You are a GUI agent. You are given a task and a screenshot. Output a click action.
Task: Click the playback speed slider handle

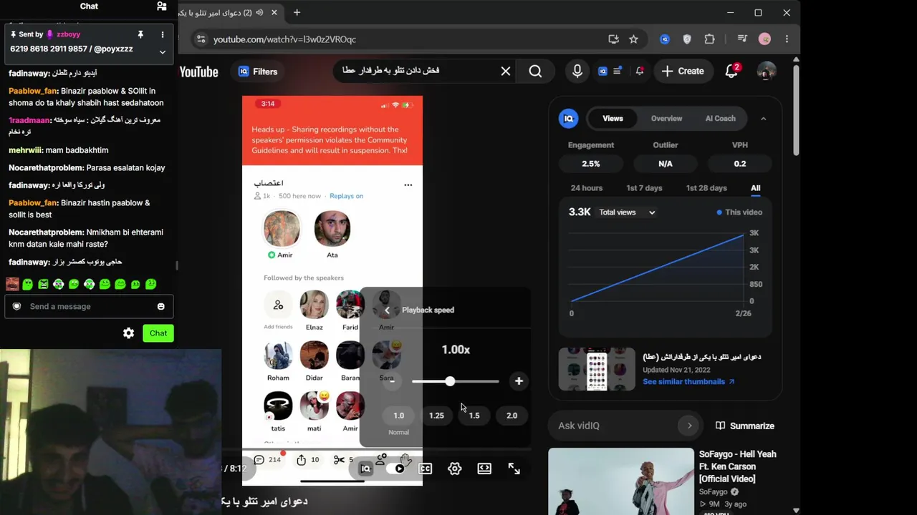pos(449,381)
